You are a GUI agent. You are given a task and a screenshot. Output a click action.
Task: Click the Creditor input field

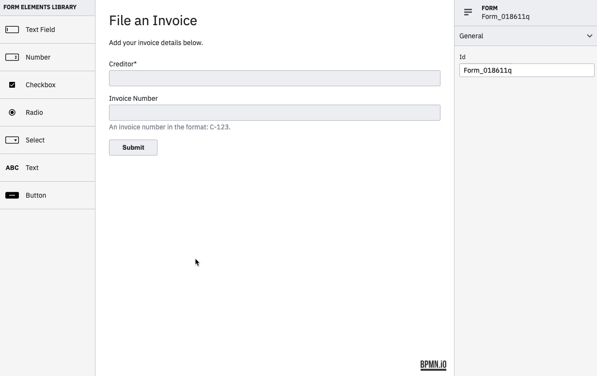[x=274, y=78]
